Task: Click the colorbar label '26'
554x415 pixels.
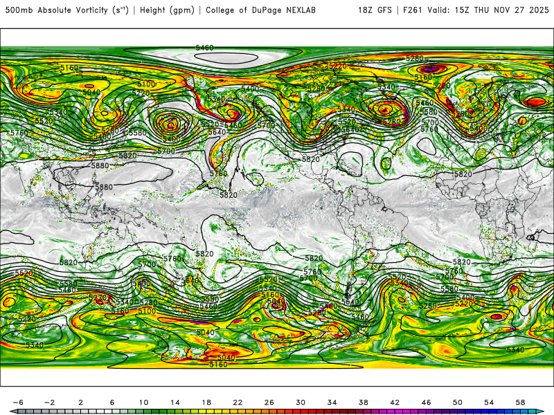Action: tap(269, 403)
